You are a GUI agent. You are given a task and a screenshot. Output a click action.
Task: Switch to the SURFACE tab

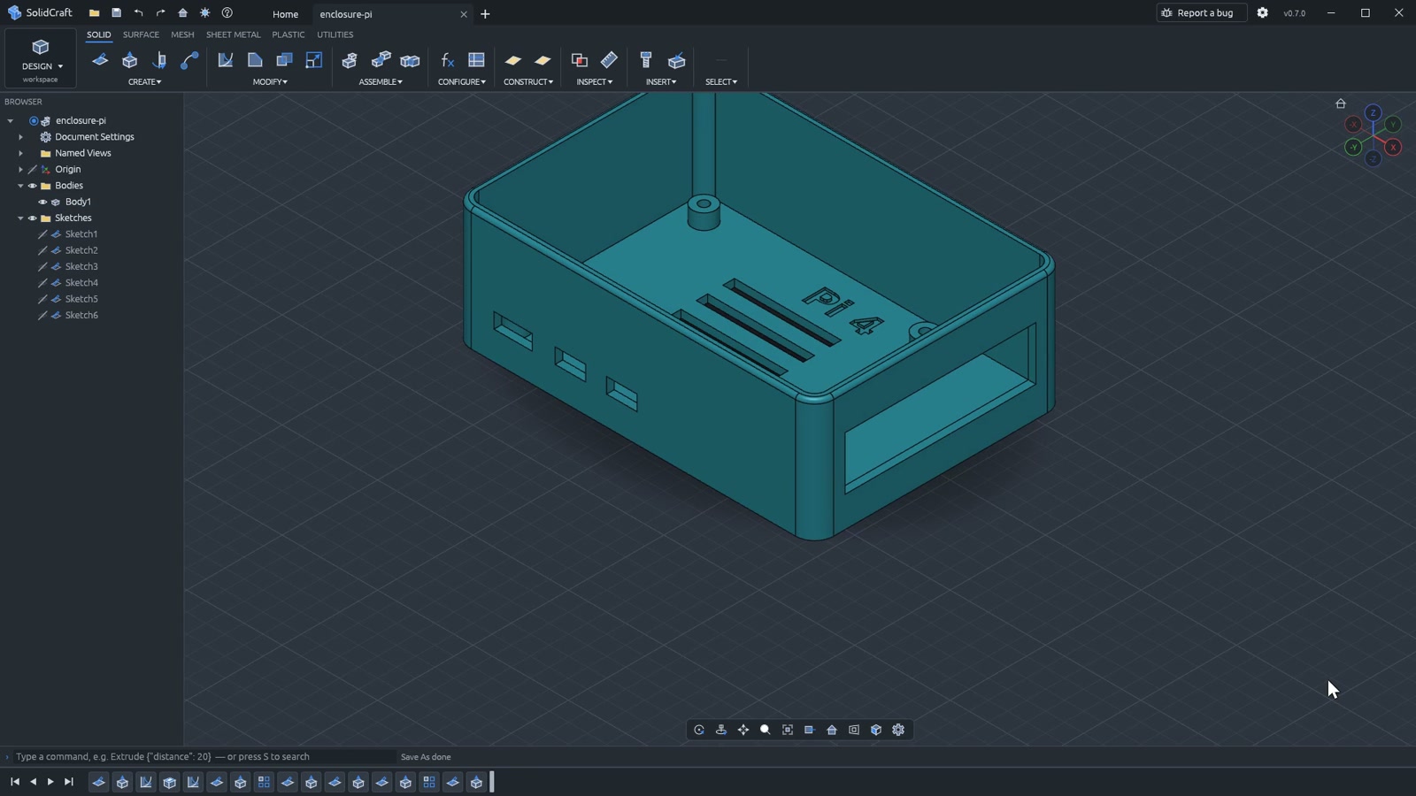(141, 34)
